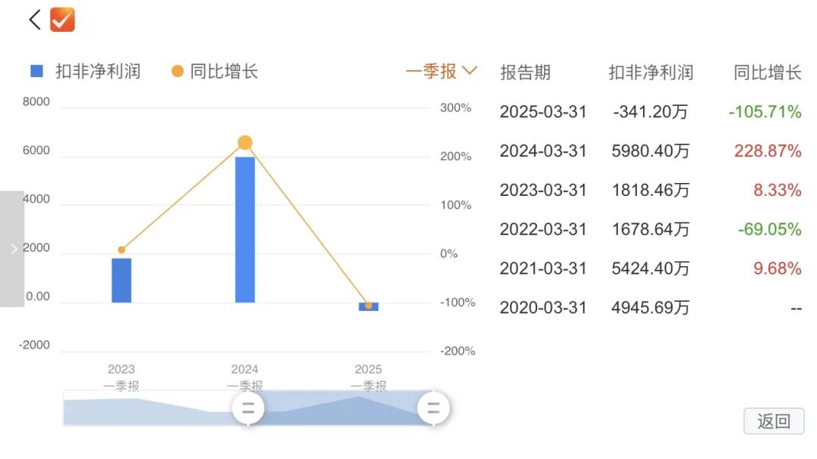Expand the gray side panel arrow
This screenshot has height=459, width=817.
13,249
